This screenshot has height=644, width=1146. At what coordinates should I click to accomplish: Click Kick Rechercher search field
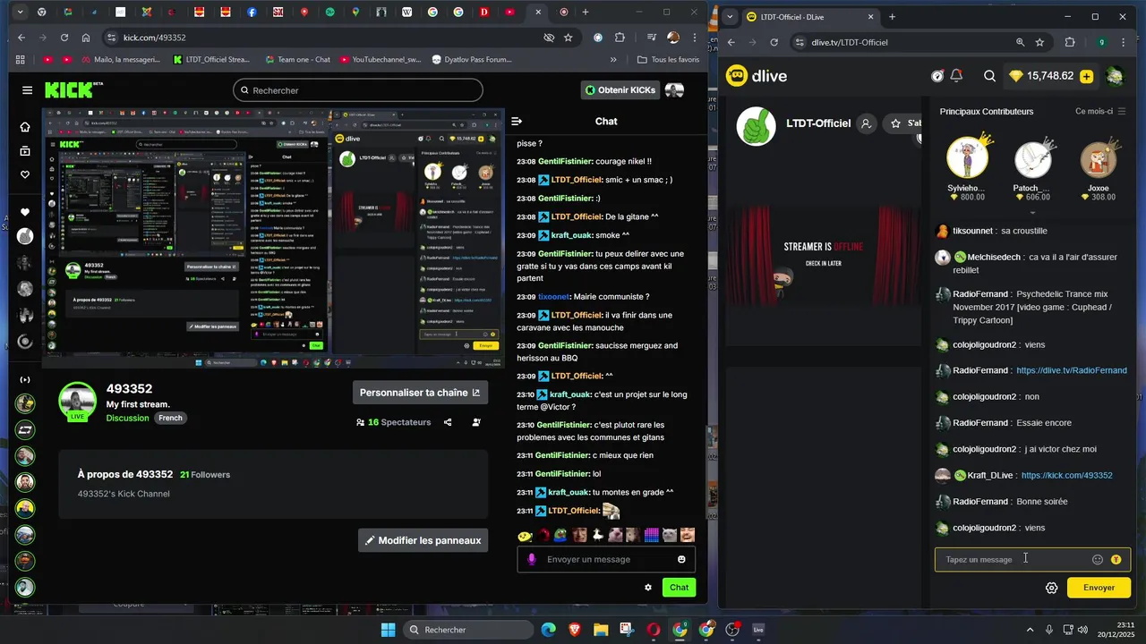(x=358, y=90)
